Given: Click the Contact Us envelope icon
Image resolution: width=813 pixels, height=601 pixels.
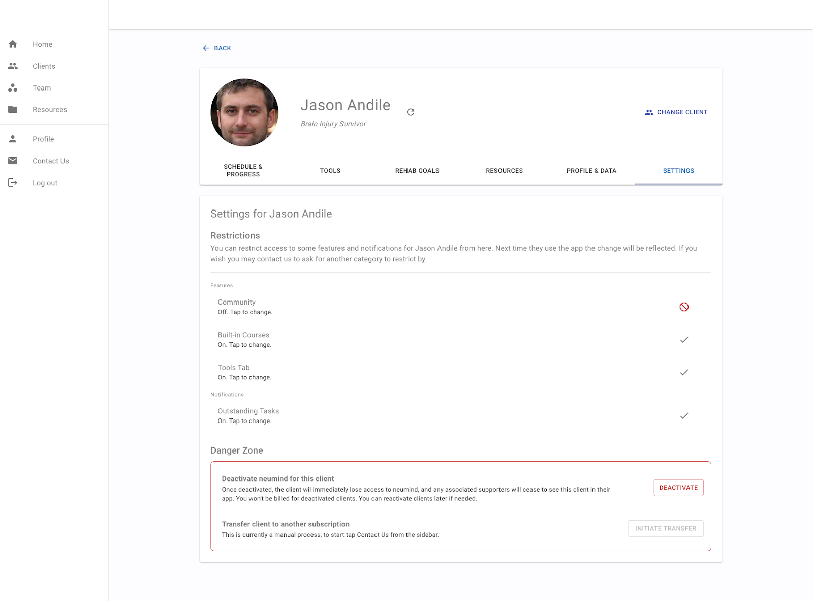Looking at the screenshot, I should [x=13, y=161].
